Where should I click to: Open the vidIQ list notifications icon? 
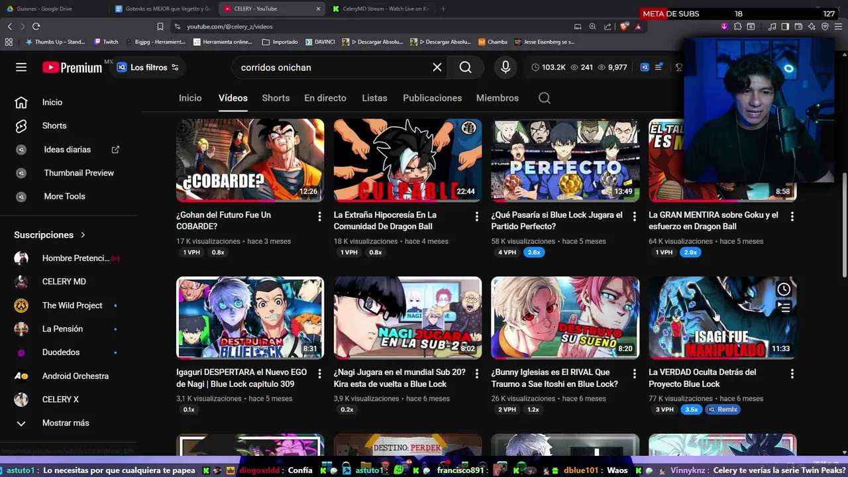[659, 67]
